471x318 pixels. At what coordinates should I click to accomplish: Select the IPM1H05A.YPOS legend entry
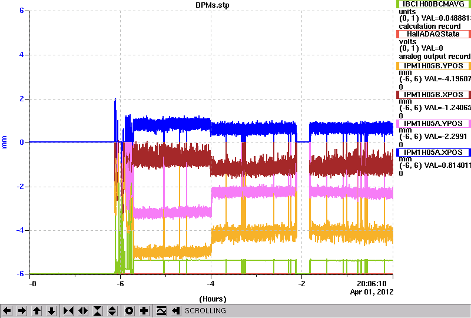433,124
